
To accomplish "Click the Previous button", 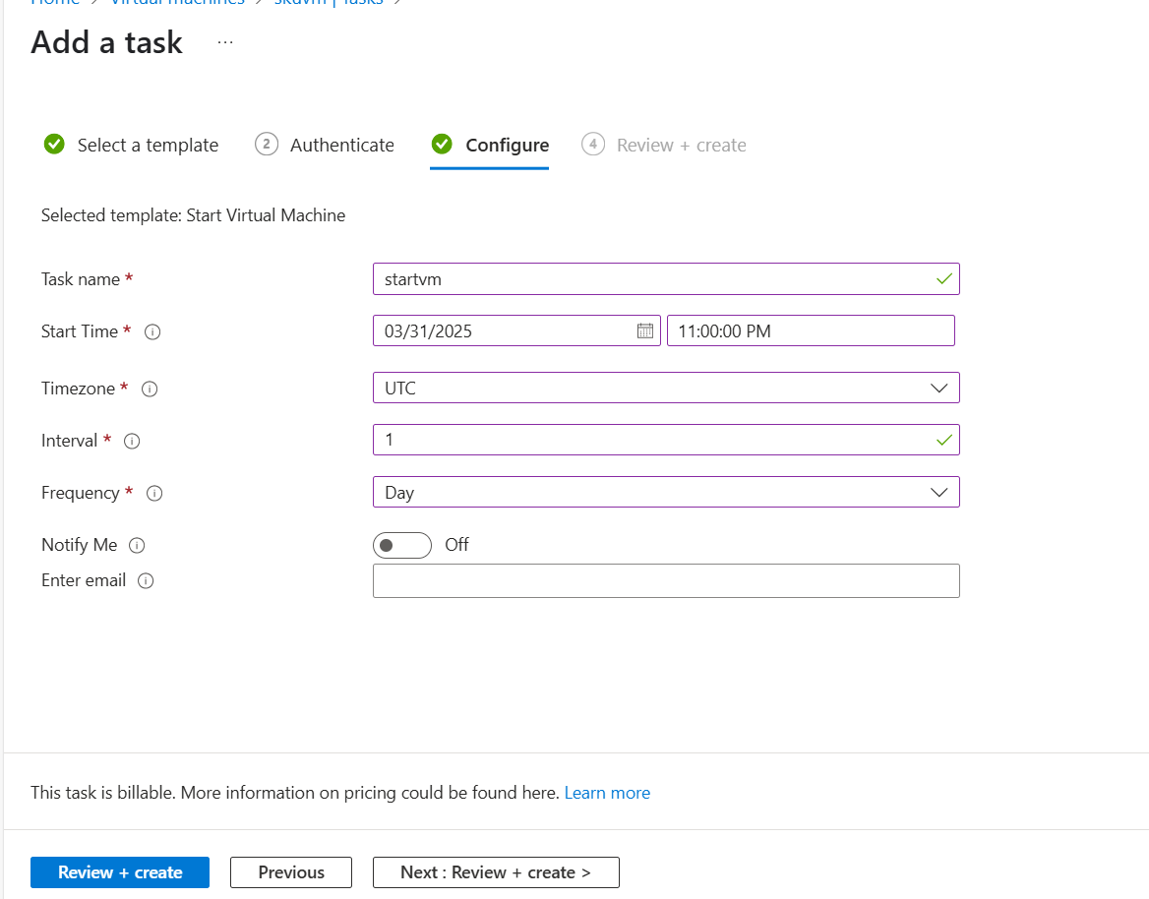I will (291, 872).
